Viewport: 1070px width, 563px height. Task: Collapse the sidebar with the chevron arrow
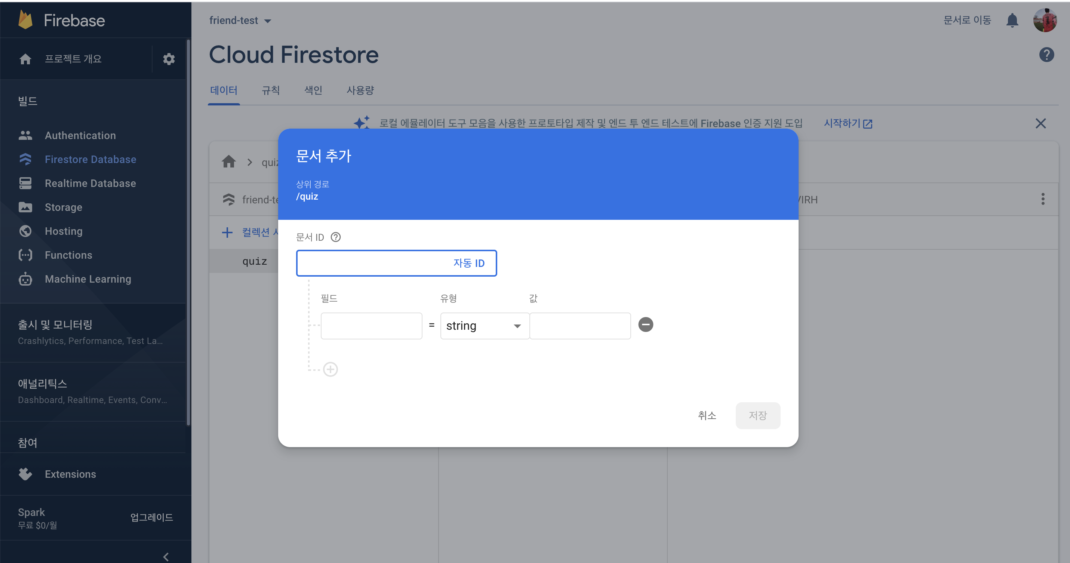pos(166,556)
